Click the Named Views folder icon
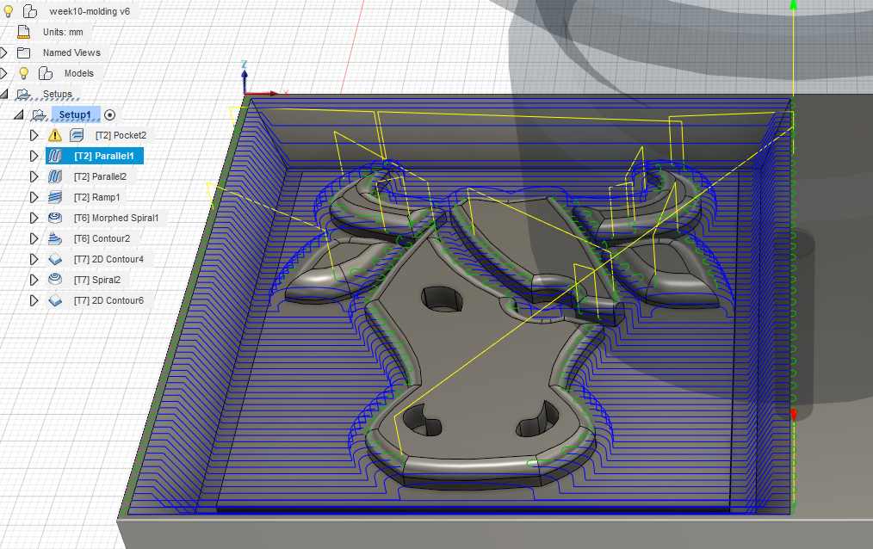This screenshot has width=873, height=549. (23, 52)
